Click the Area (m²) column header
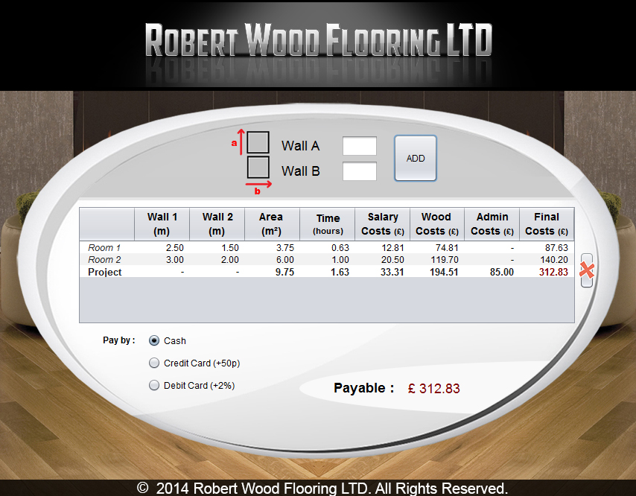The width and height of the screenshot is (636, 496). pos(270,223)
